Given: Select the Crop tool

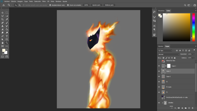Looking at the screenshot, I should click(x=3, y=19).
